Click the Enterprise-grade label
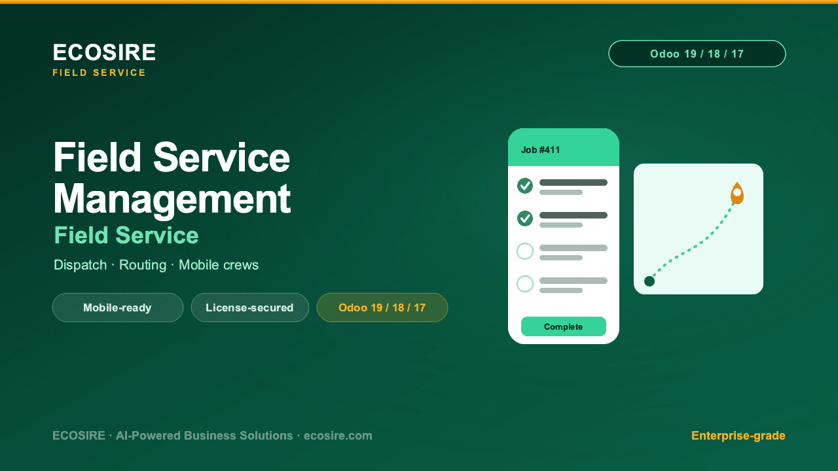 click(738, 436)
